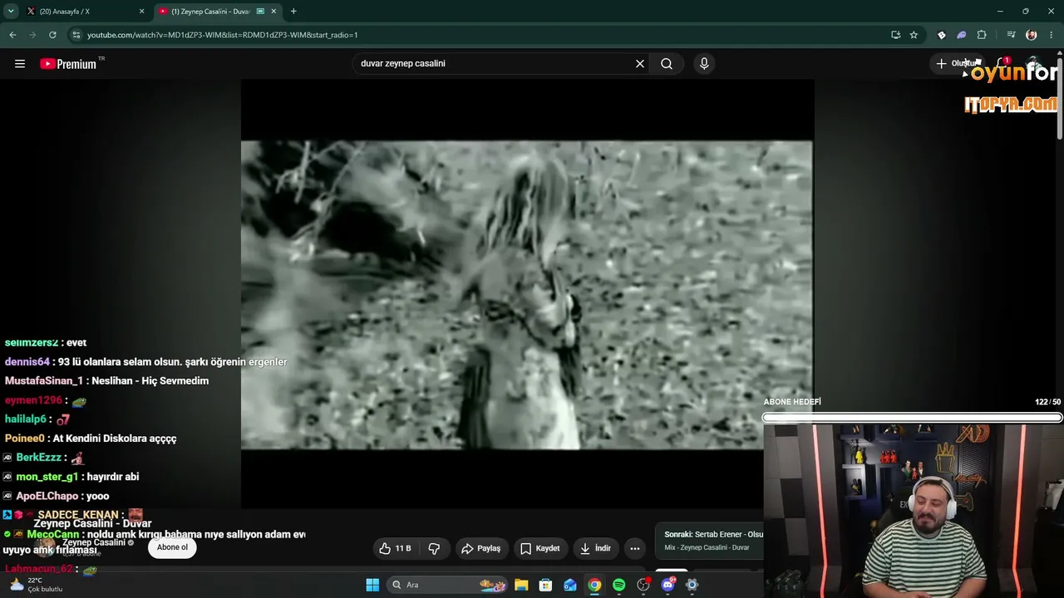1064x598 pixels.
Task: Switch to Chrome on the taskbar
Action: tap(594, 585)
